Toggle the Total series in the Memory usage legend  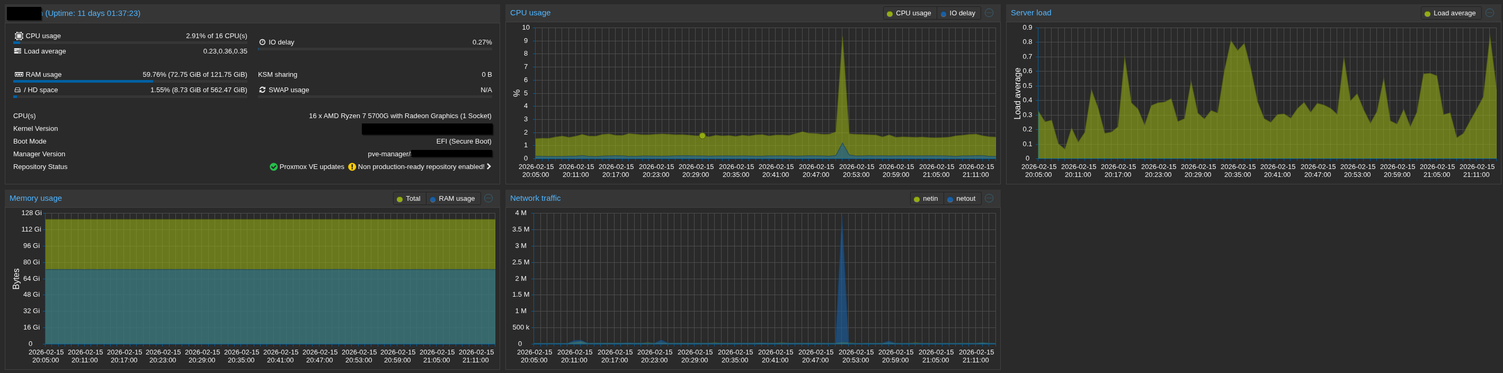(408, 199)
